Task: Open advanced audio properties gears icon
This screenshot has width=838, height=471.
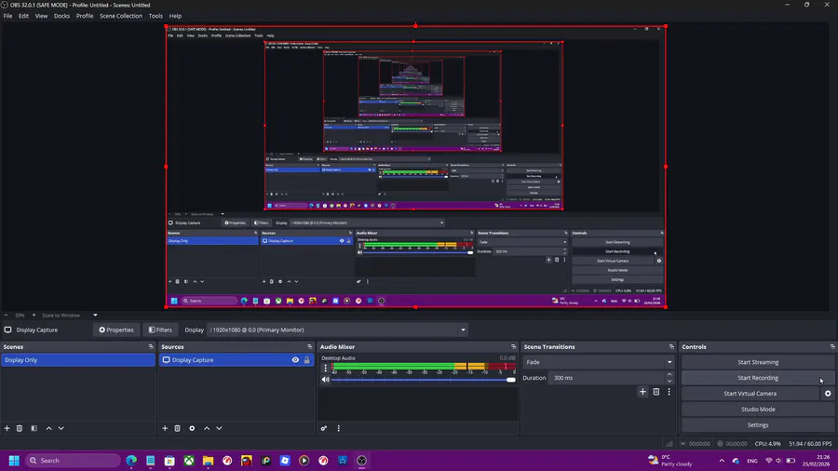Action: coord(324,428)
